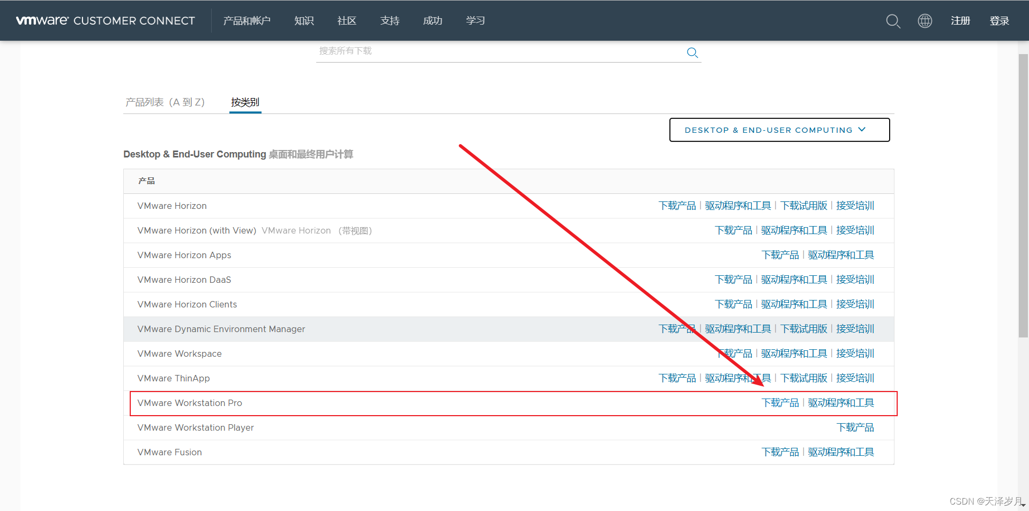Click 下载产品 for VMware Workstation Pro

780,403
